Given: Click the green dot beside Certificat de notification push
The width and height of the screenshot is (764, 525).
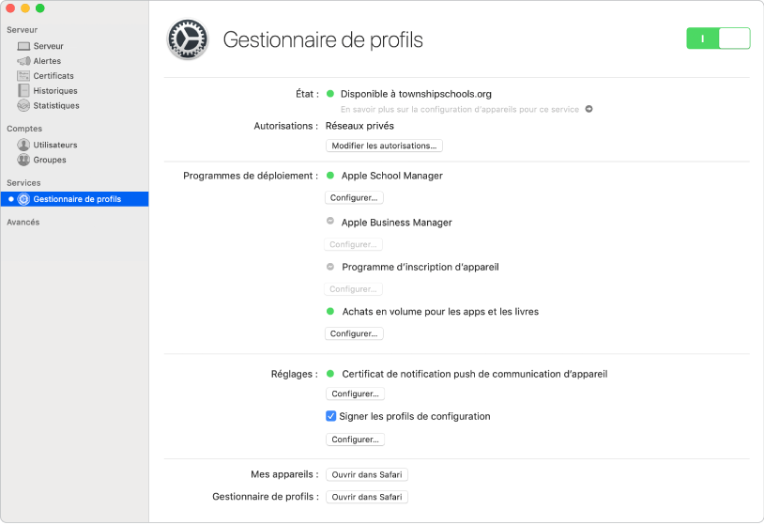Looking at the screenshot, I should [x=329, y=374].
